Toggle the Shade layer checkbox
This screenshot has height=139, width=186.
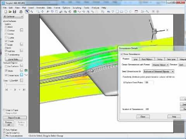click(x=6, y=41)
